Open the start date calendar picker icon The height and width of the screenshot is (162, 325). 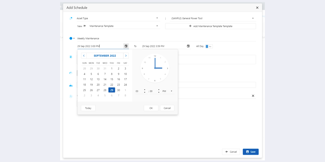point(126,46)
